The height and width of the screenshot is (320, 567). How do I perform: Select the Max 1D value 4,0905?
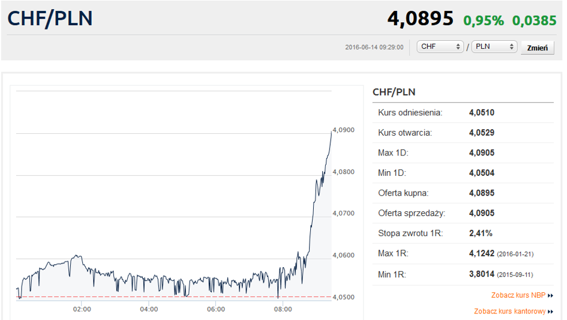(x=482, y=152)
